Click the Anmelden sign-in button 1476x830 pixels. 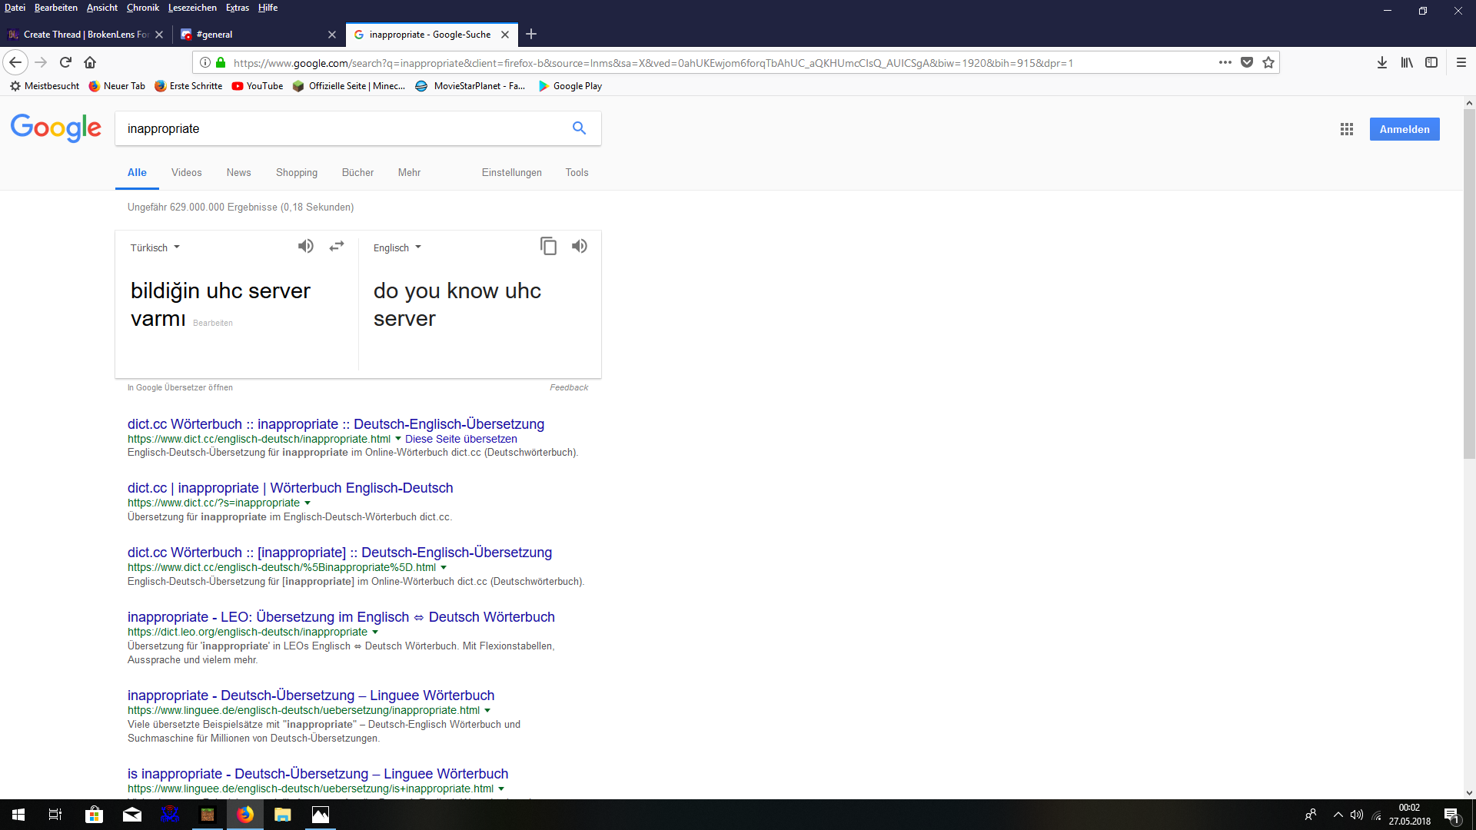pyautogui.click(x=1404, y=129)
